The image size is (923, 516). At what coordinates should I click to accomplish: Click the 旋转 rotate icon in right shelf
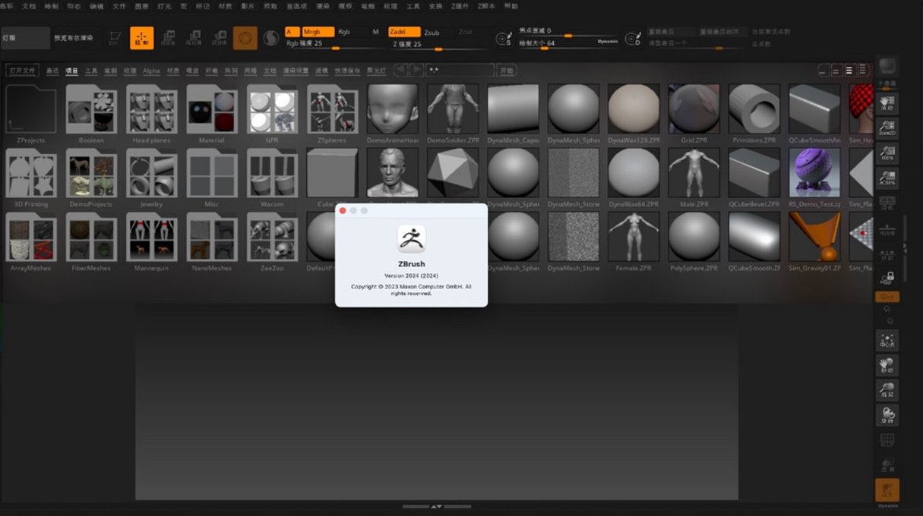pyautogui.click(x=887, y=416)
